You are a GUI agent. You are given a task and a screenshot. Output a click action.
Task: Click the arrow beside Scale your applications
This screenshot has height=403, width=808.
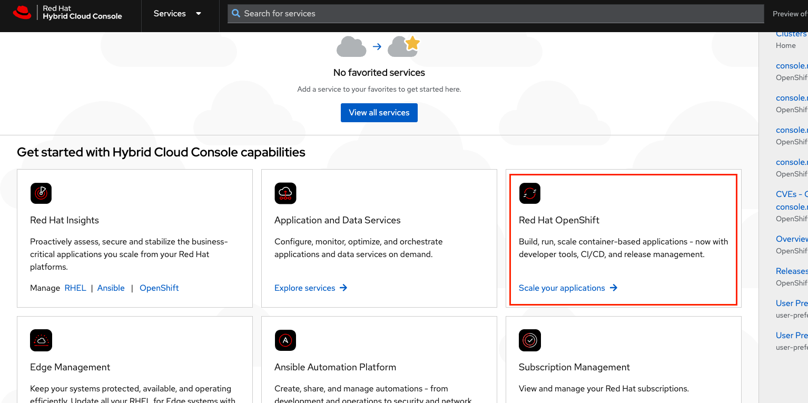click(614, 288)
